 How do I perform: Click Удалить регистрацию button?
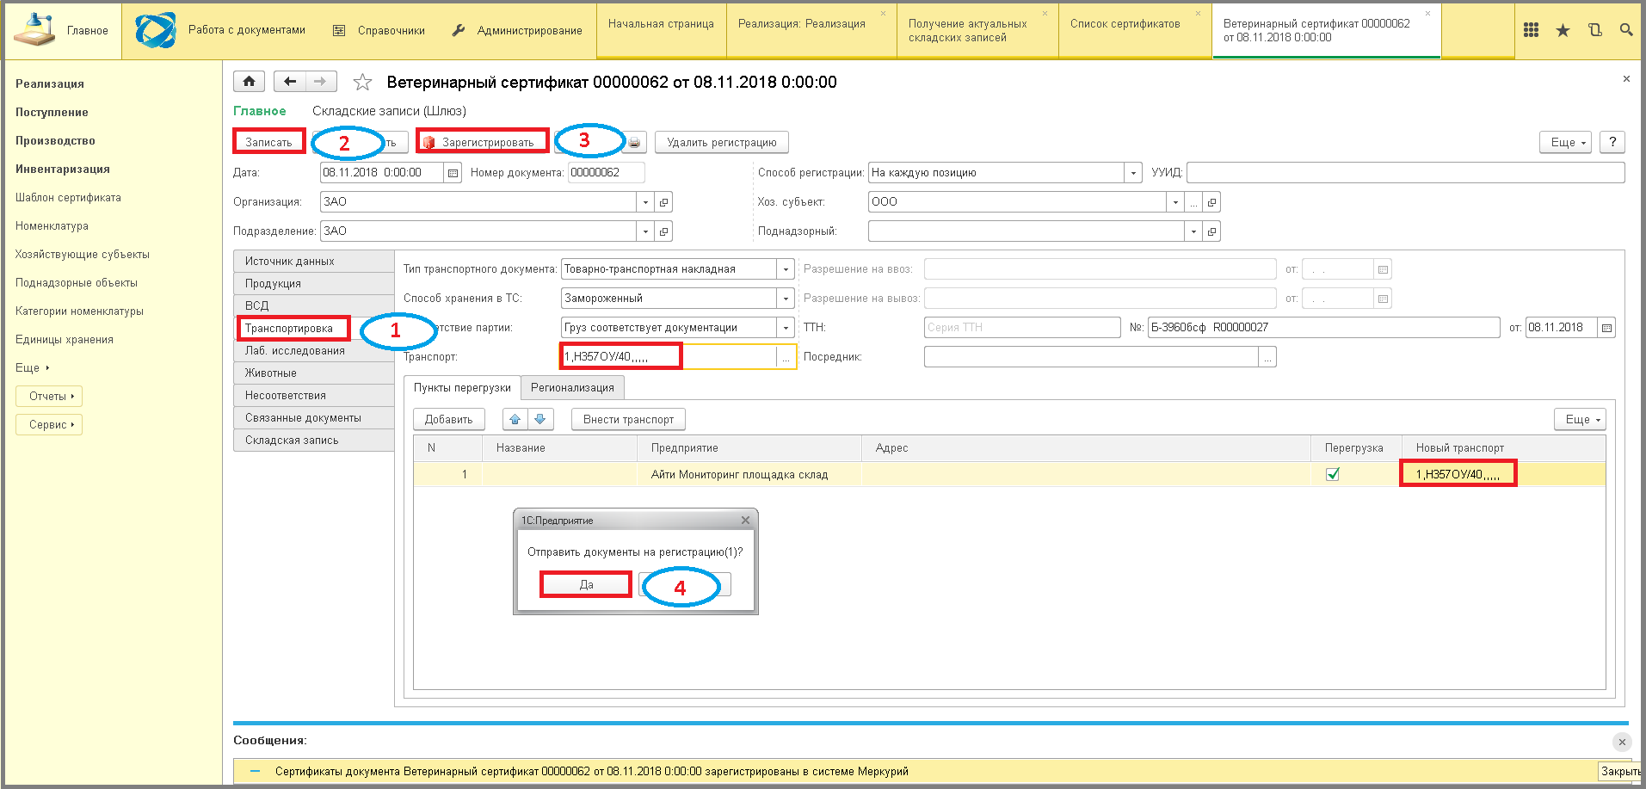721,142
